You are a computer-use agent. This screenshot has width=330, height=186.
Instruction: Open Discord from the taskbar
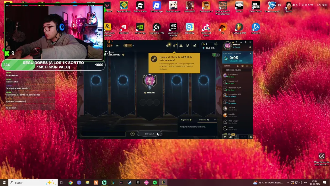tap(79, 183)
